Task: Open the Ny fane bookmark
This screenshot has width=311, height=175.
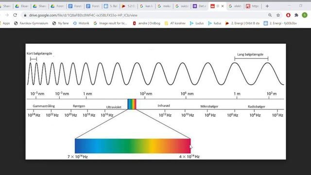Action: click(60, 23)
